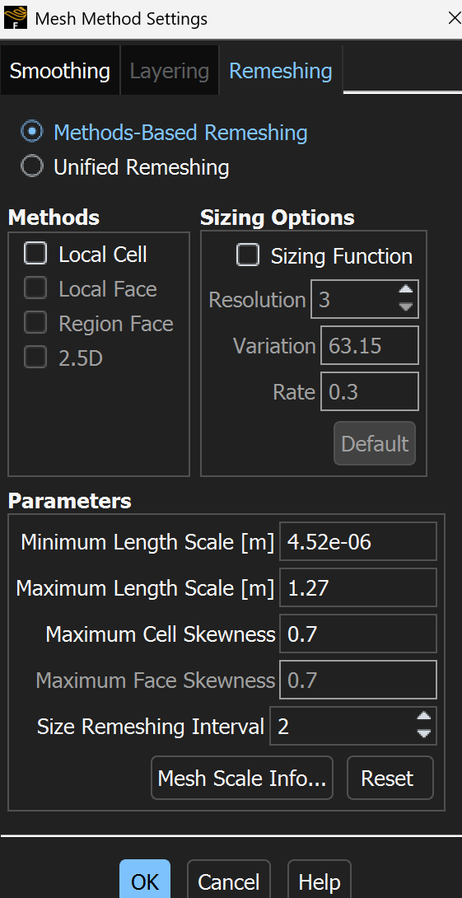Select the Unified Remeshing radio option
Screen dimensions: 462x898
tap(31, 167)
